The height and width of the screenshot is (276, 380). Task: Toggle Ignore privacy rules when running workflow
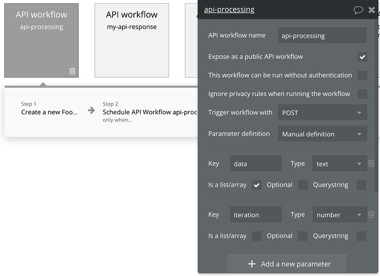coord(362,94)
